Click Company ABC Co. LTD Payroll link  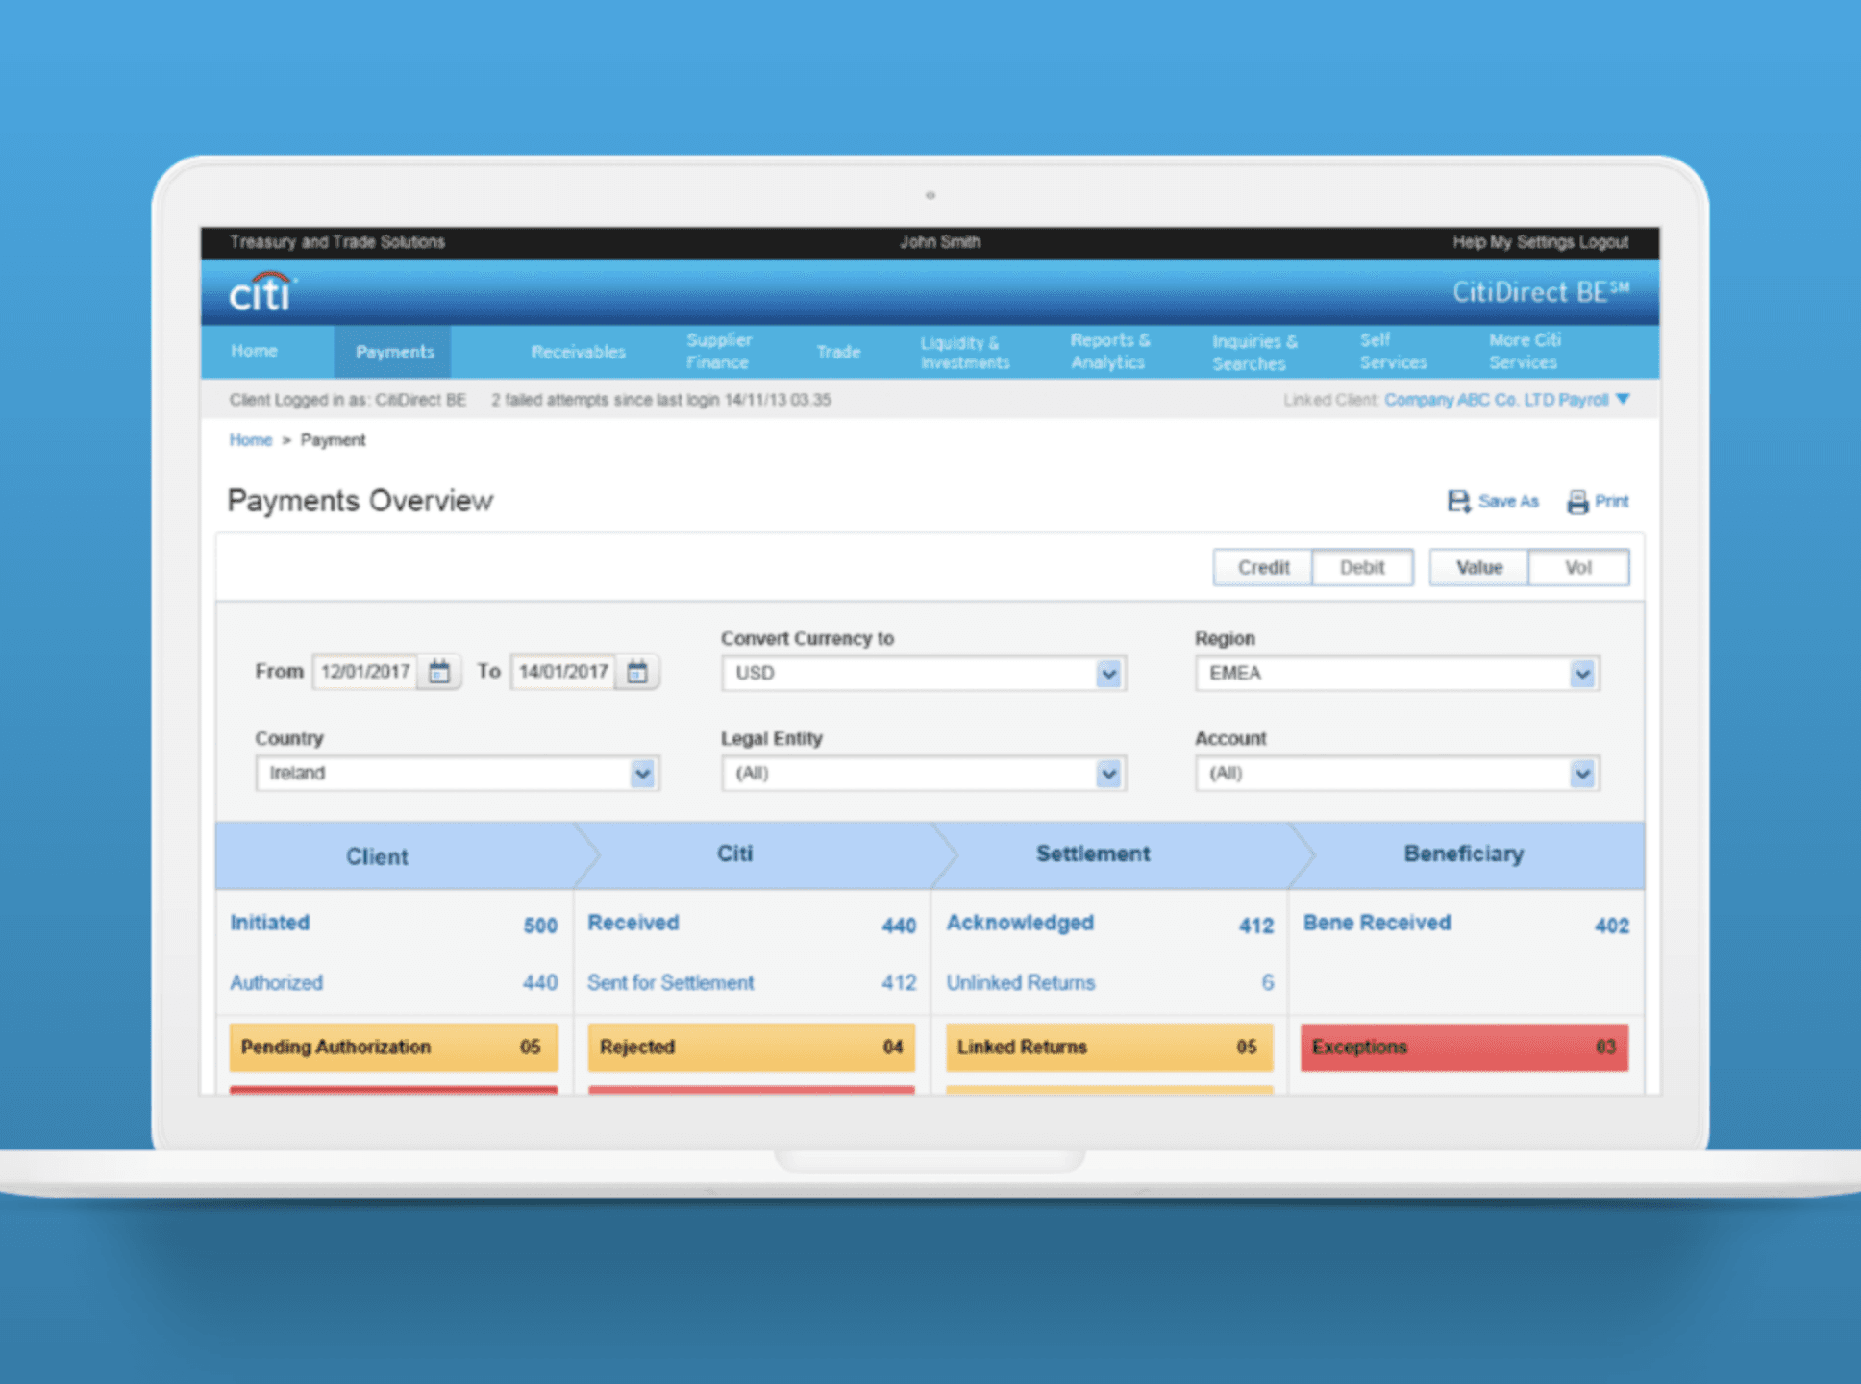pos(1496,399)
